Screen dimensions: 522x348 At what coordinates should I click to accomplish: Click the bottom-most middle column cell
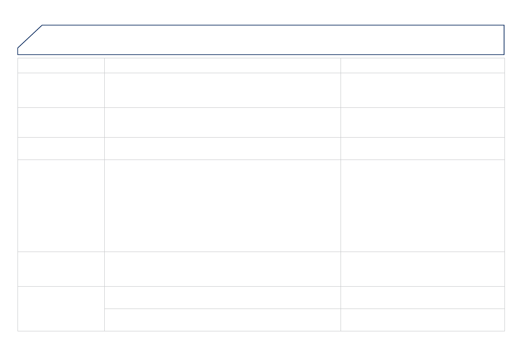222,320
